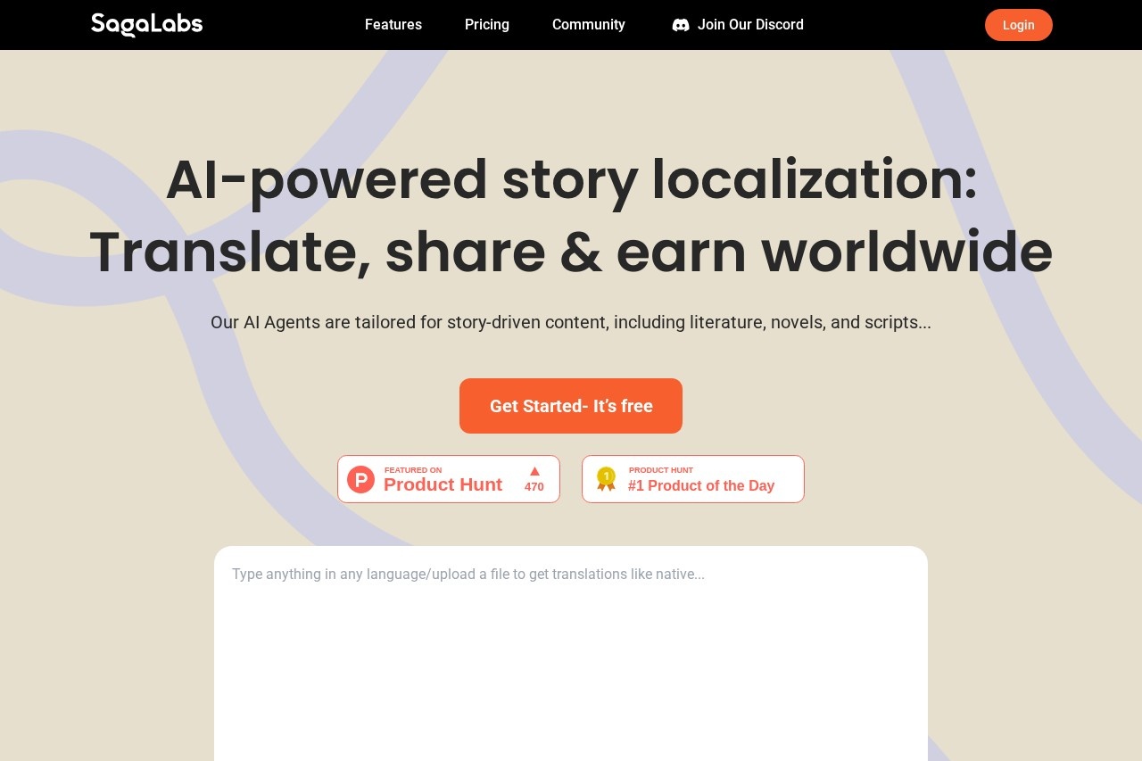Click the SagaLabs logo

(146, 24)
